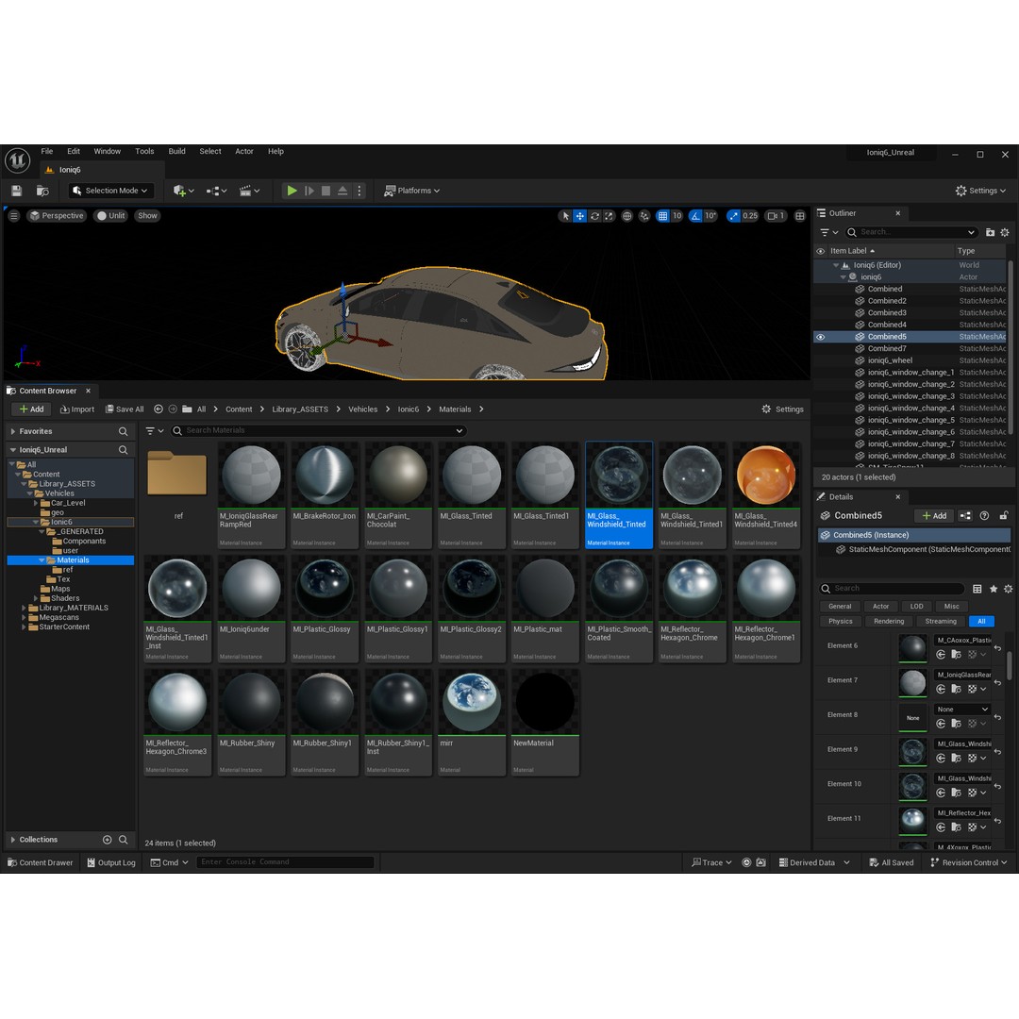The width and height of the screenshot is (1019, 1019).
Task: Click the Outliner new folder icon
Action: tap(990, 233)
